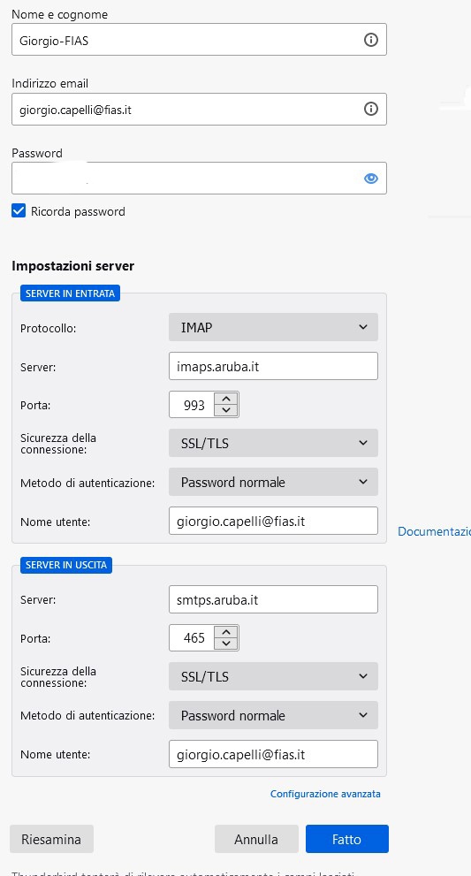
Task: Decrease the outgoing port 465 with down arrow
Action: click(226, 644)
